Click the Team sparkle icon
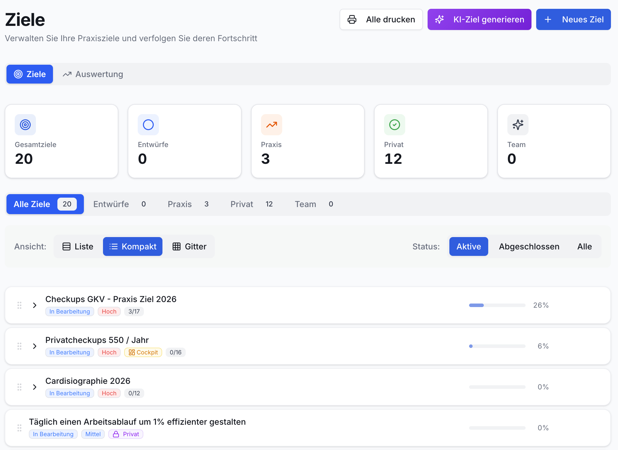Image resolution: width=618 pixels, height=450 pixels. 518,125
